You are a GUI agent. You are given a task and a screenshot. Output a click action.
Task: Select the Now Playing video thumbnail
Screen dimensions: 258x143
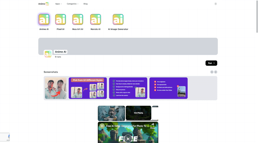(x=138, y=113)
